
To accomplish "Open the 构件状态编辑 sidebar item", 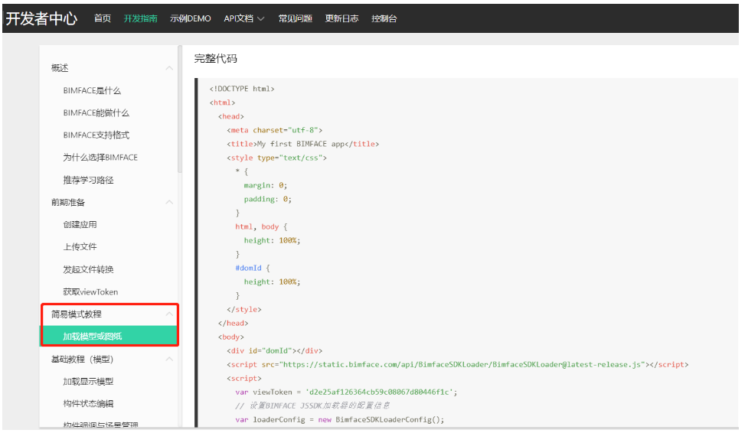I will (88, 404).
